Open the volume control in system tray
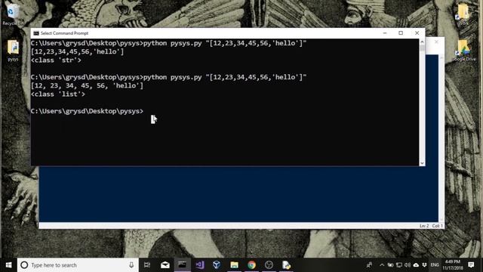Image resolution: width=483 pixels, height=272 pixels. point(408,265)
